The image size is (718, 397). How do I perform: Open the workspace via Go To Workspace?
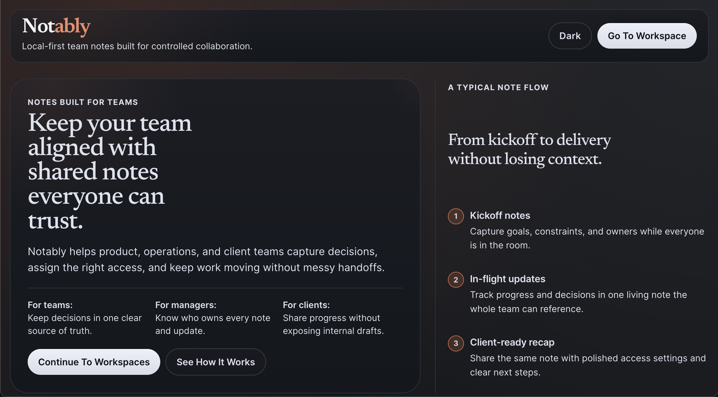646,36
